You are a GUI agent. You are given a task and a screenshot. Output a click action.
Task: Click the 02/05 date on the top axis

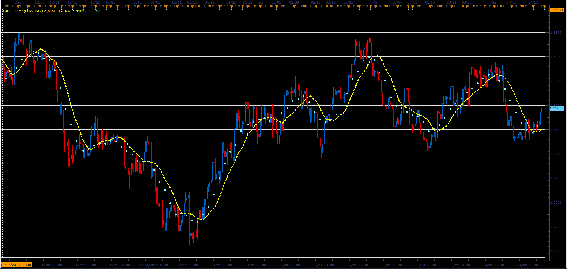coord(276,2)
